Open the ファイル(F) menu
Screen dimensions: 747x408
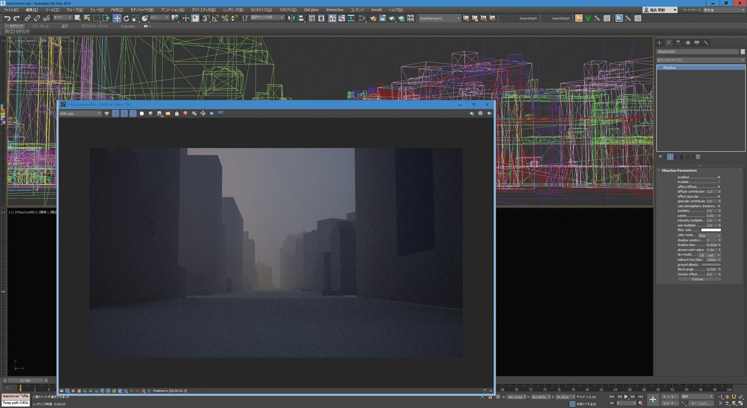pos(11,9)
